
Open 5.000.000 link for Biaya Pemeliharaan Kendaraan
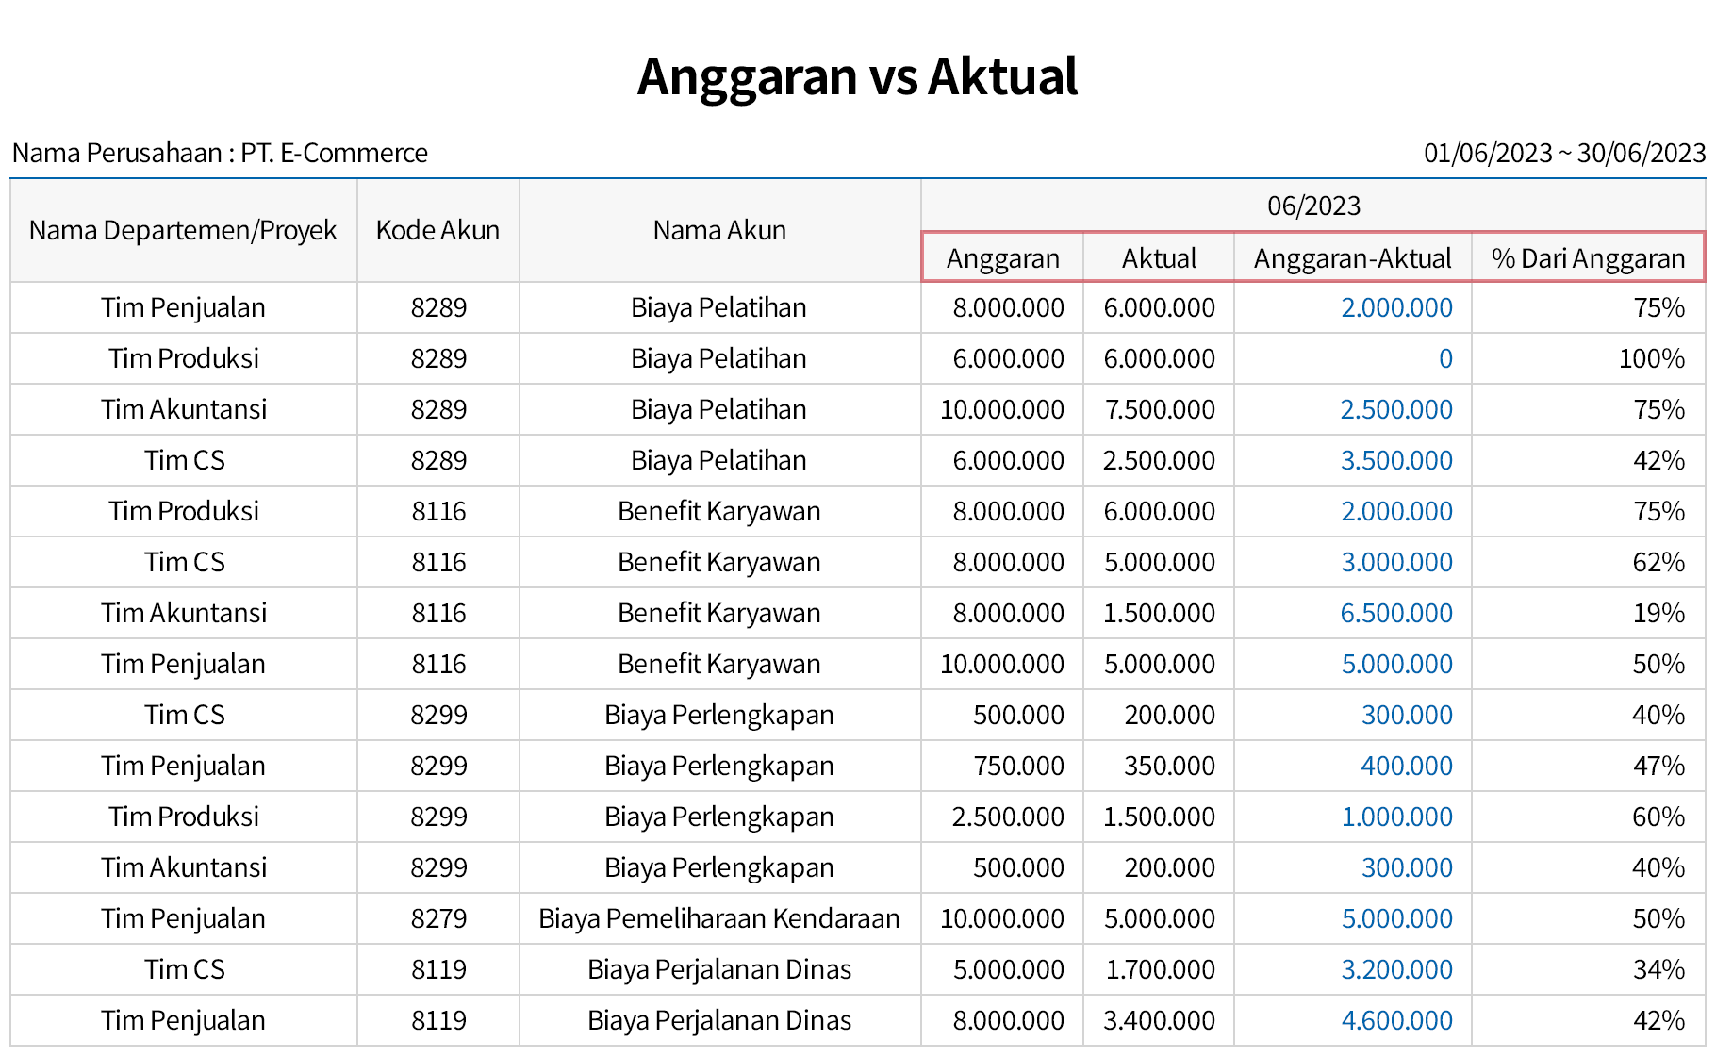point(1395,918)
